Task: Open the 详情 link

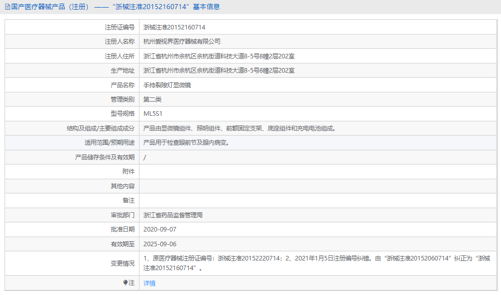Action: click(x=148, y=283)
